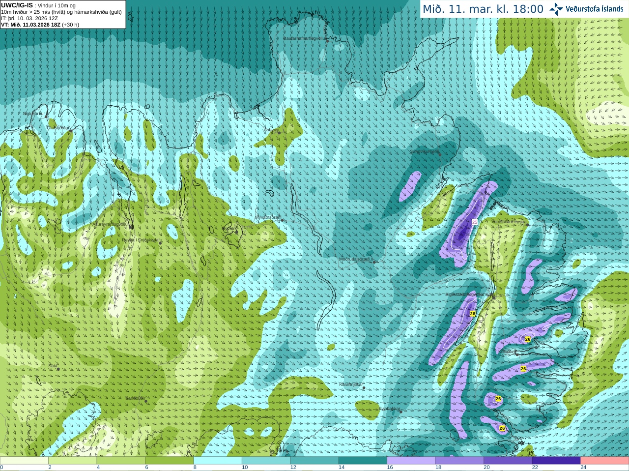Pick the 12–14 m/s legend swatch
The height and width of the screenshot is (471, 629).
point(314,461)
